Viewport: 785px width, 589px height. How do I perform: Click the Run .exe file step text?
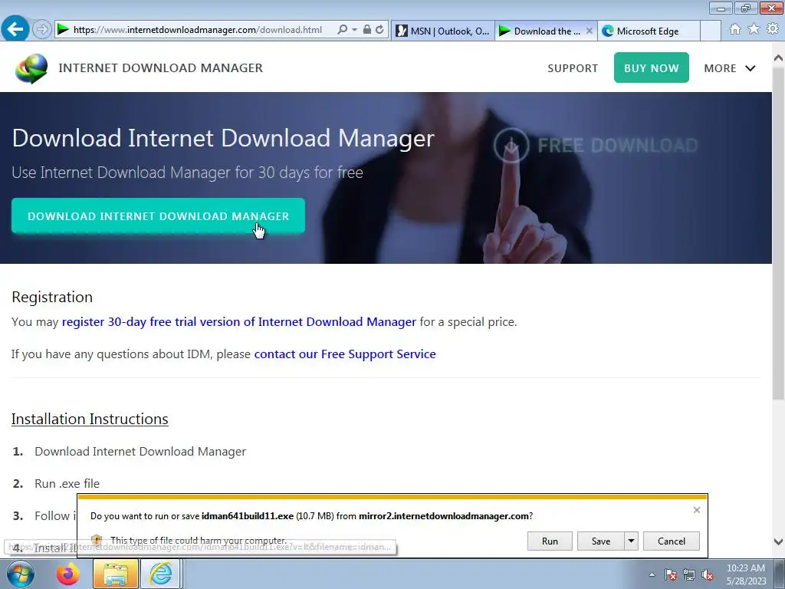(x=67, y=483)
